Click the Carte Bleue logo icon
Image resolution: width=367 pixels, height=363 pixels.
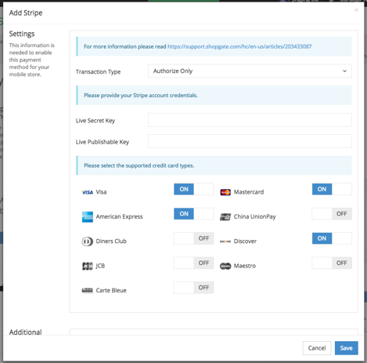pos(88,290)
